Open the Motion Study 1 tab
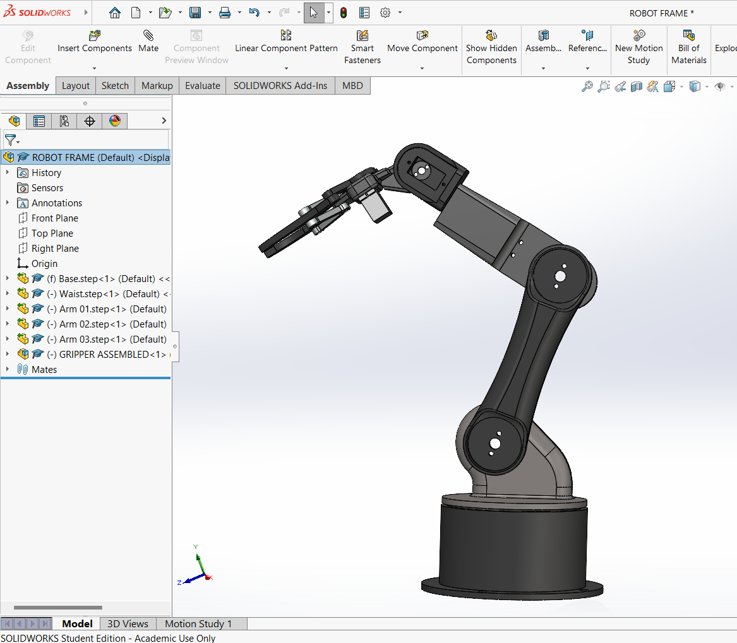The image size is (737, 643). click(198, 623)
